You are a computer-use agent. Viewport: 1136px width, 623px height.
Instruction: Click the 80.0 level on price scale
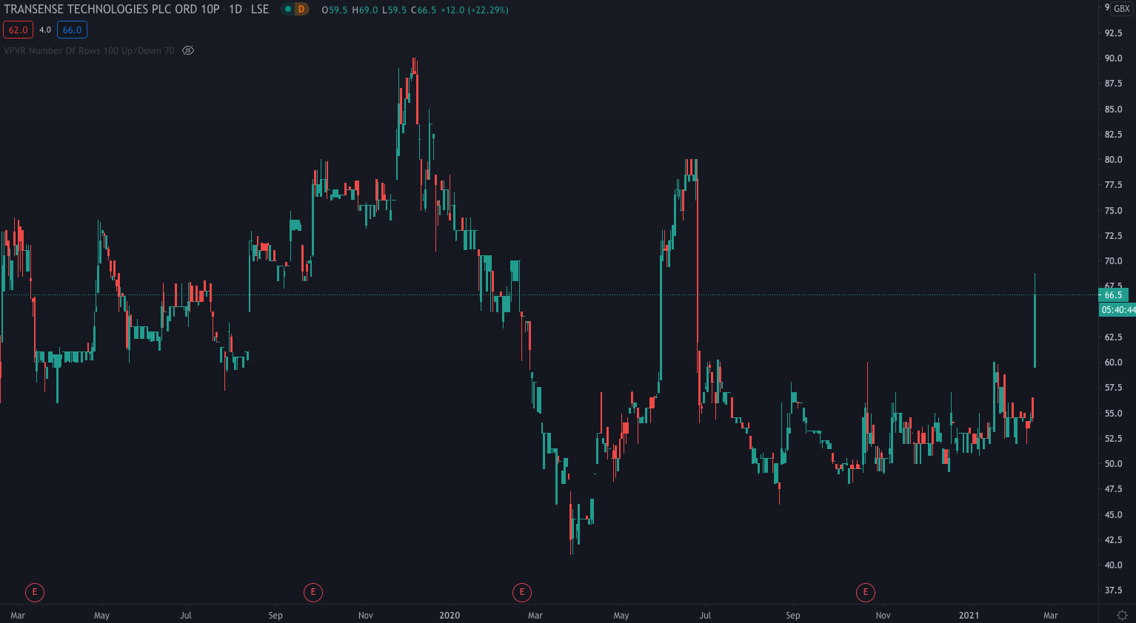[1113, 160]
